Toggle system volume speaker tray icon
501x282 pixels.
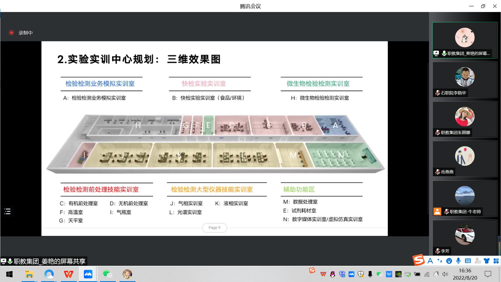445,274
